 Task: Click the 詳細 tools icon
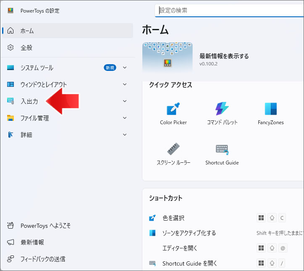click(10, 135)
